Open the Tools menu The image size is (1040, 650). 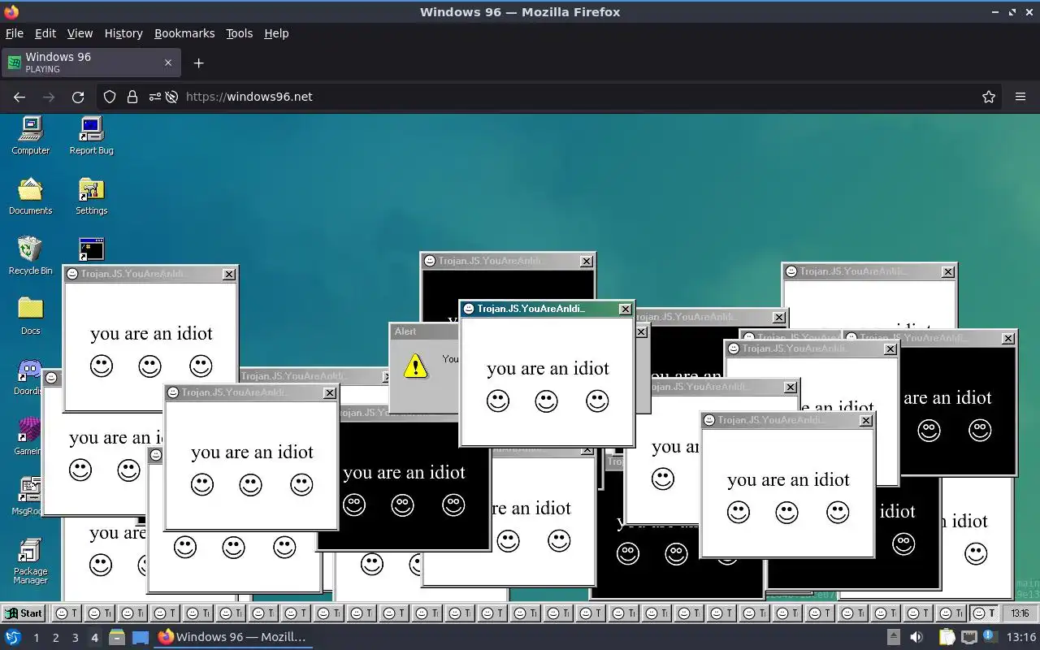pos(239,33)
